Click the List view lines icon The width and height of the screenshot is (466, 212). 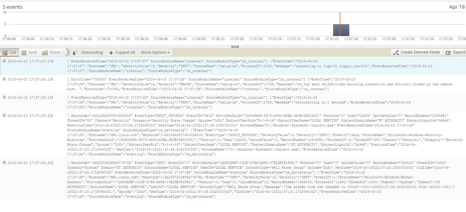pyautogui.click(x=5, y=53)
